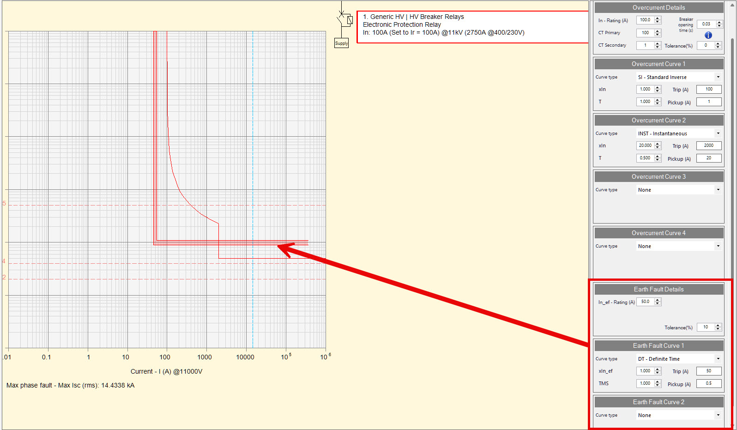
Task: Click Earth Fault Curve 1 TMS field
Action: [645, 383]
